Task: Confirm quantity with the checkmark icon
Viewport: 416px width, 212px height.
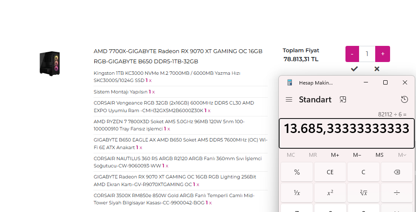Action: pos(354,69)
